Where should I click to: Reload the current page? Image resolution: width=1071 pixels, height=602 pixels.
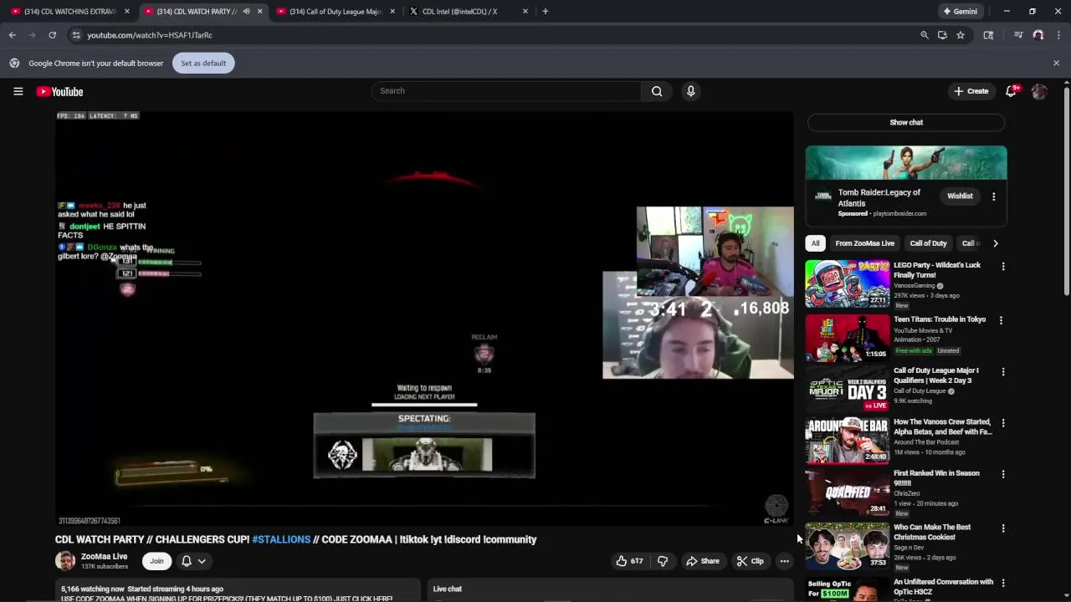[52, 35]
